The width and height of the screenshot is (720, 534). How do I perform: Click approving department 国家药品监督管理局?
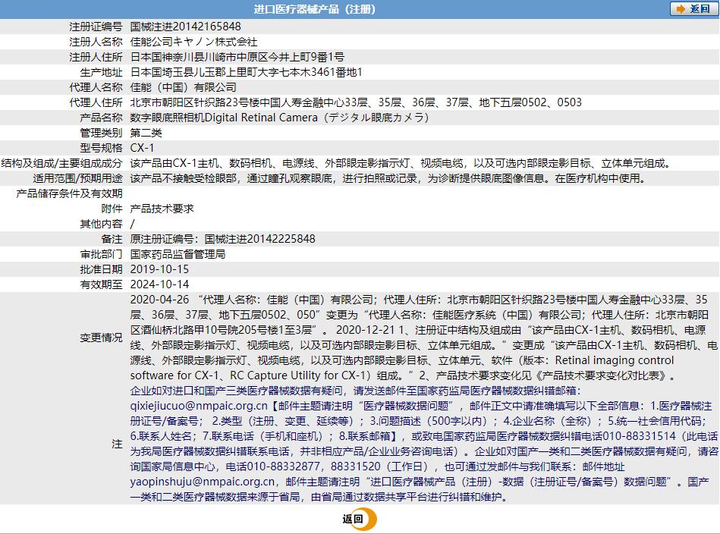178,254
